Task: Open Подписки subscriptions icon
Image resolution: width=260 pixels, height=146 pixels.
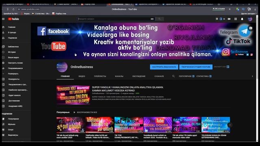Action: (x=3, y=38)
